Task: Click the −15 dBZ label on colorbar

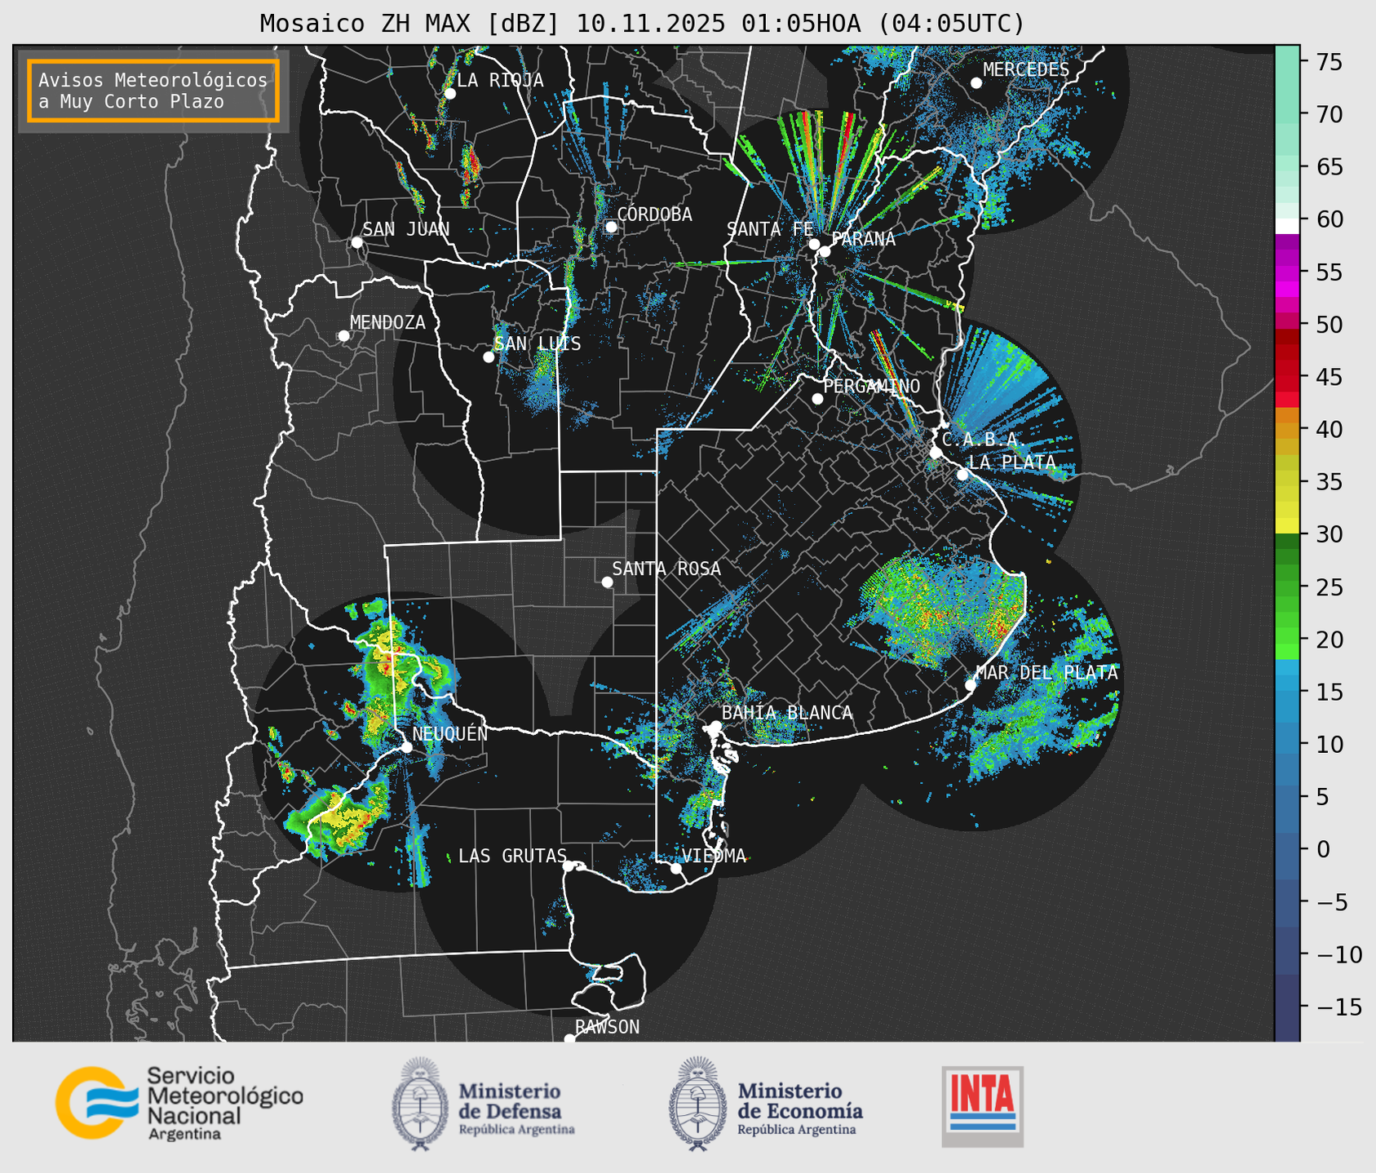Action: [1338, 1007]
